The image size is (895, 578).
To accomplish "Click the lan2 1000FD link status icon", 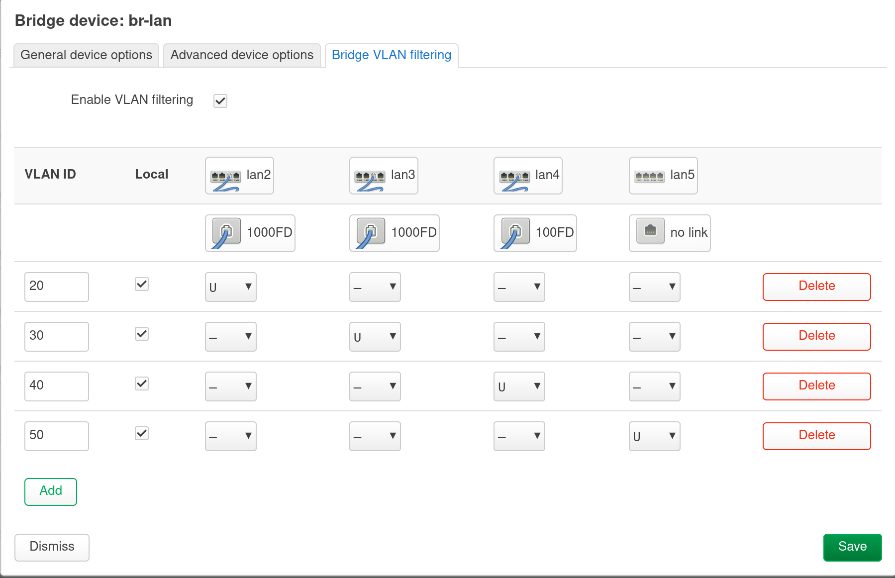I will tap(226, 232).
